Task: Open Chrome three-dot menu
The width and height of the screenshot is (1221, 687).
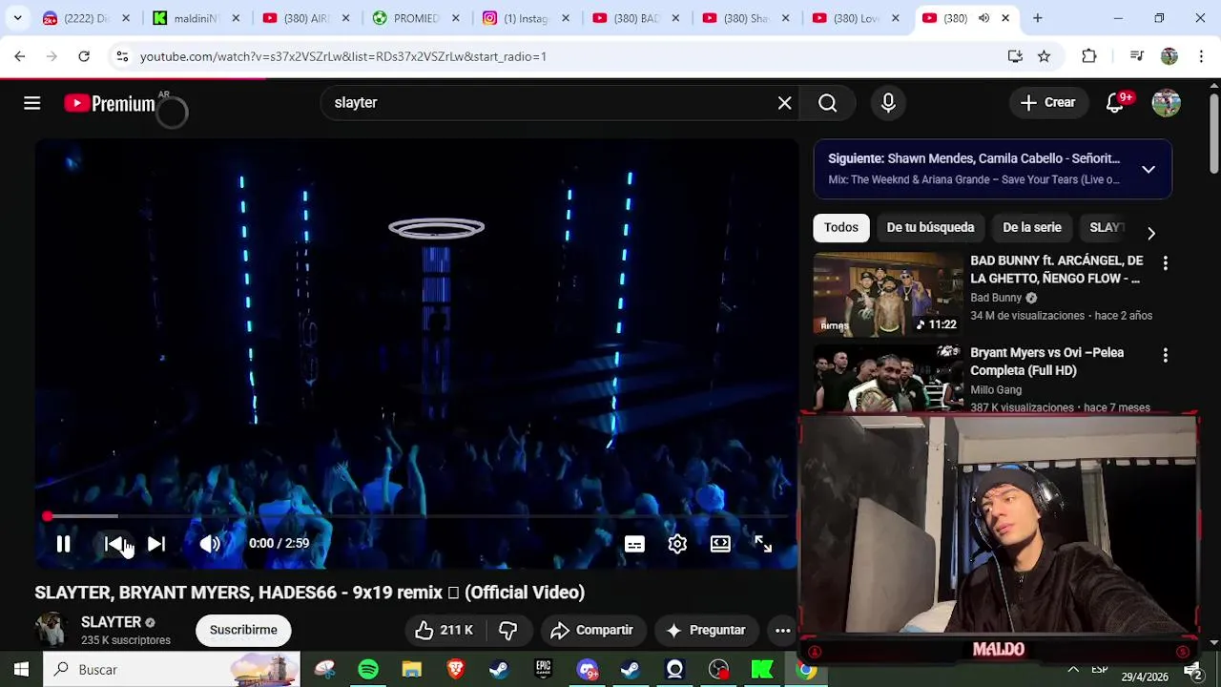Action: (1200, 57)
